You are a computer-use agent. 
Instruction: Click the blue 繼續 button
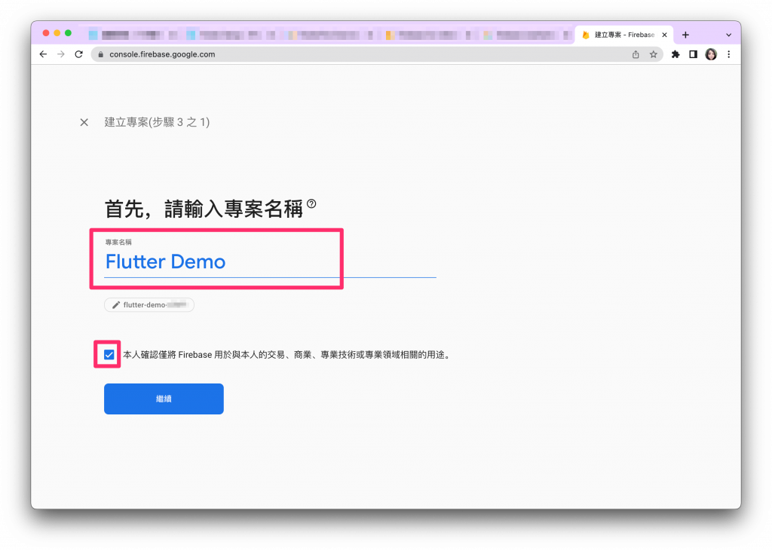click(x=164, y=399)
